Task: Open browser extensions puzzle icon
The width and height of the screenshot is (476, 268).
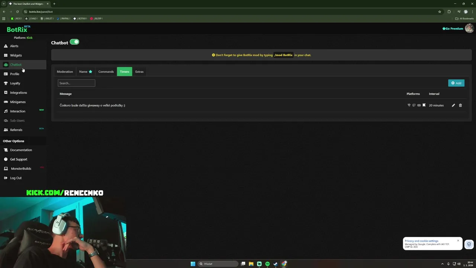Action: (449, 12)
